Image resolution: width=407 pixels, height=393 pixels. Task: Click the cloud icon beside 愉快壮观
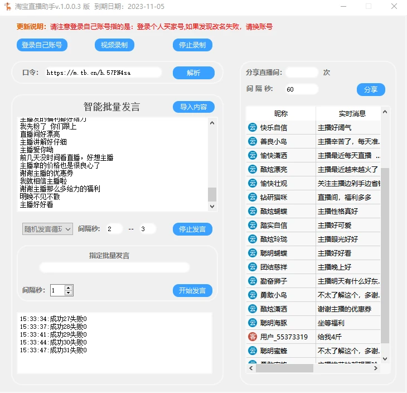point(253,183)
